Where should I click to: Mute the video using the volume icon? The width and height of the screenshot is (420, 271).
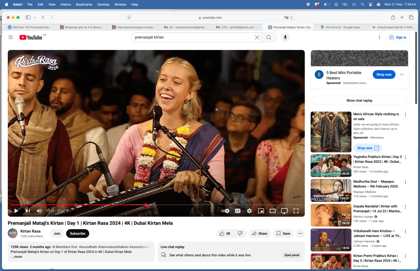39,211
